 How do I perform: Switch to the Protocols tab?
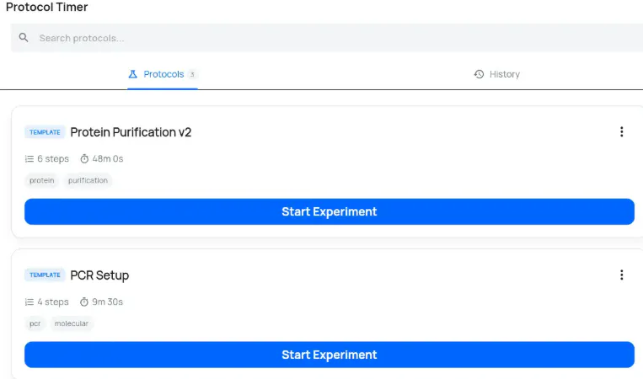(x=163, y=74)
